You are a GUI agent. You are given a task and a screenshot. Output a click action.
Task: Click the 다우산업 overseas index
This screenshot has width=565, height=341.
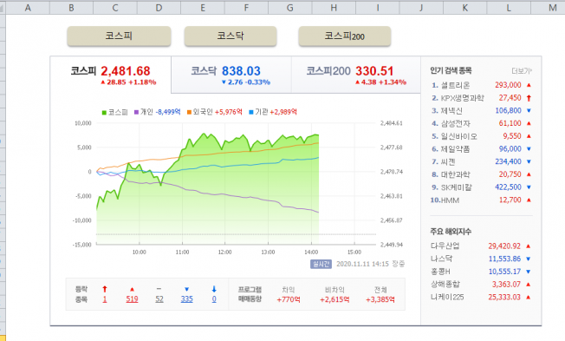coord(445,246)
